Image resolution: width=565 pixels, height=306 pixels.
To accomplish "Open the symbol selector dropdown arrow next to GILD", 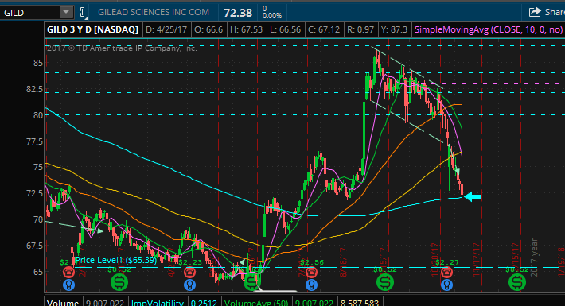I will (x=66, y=12).
